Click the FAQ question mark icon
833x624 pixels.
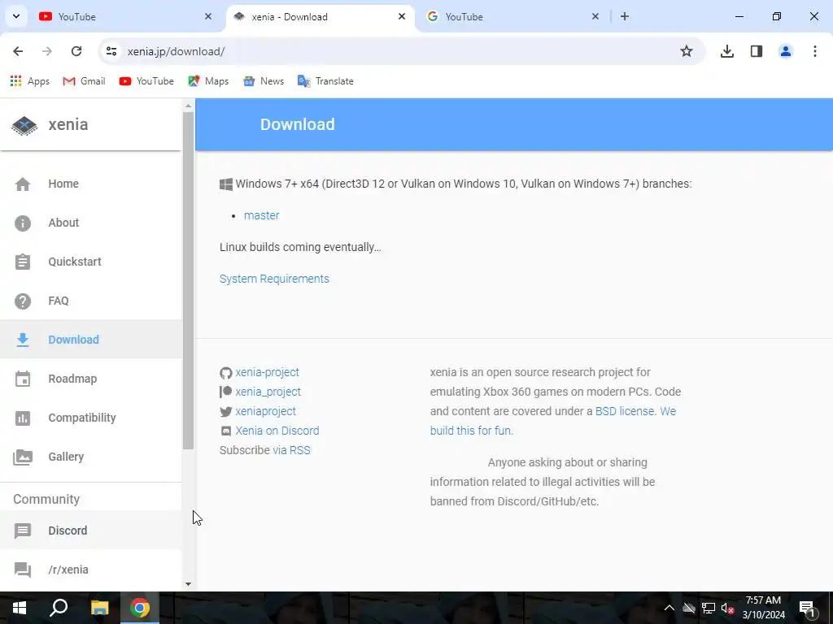(22, 301)
